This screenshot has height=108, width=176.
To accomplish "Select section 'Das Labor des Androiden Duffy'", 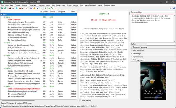I will point(19,32).
